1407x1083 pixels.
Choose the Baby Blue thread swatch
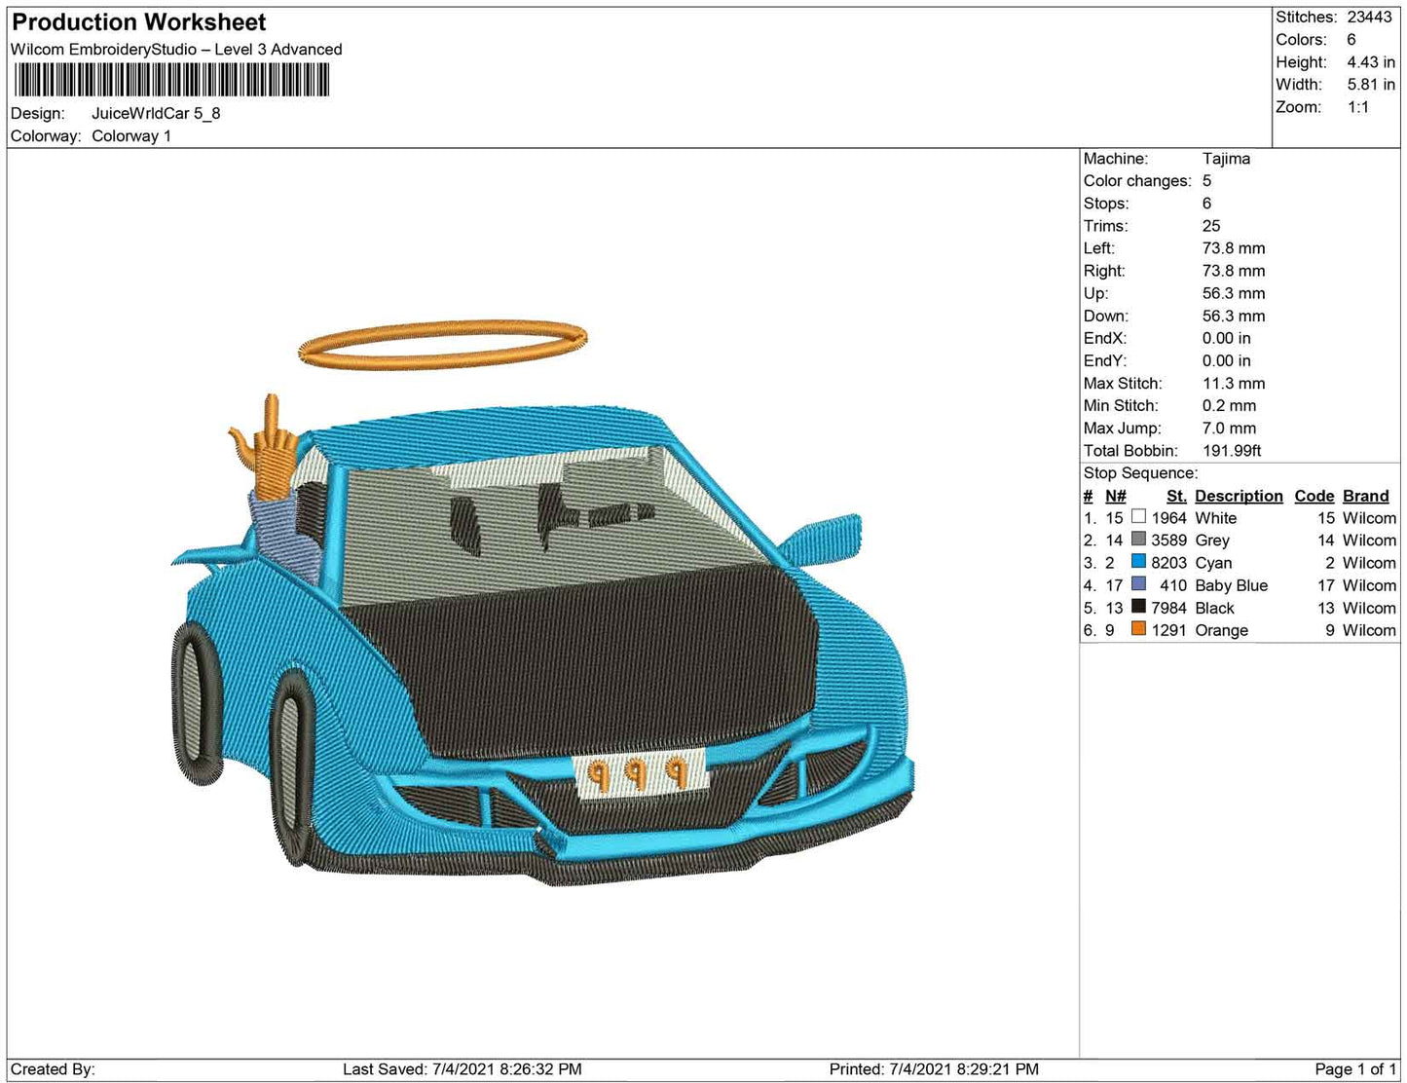coord(1138,584)
